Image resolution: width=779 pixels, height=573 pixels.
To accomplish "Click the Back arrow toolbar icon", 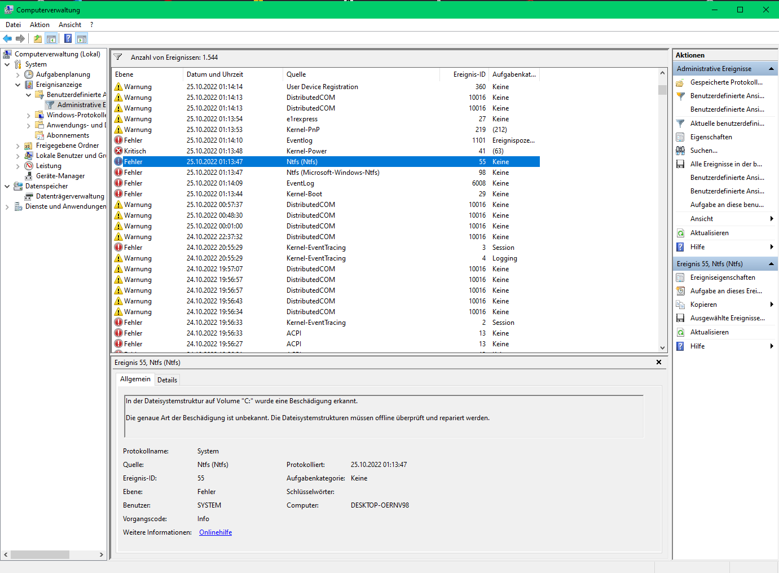I will (7, 38).
